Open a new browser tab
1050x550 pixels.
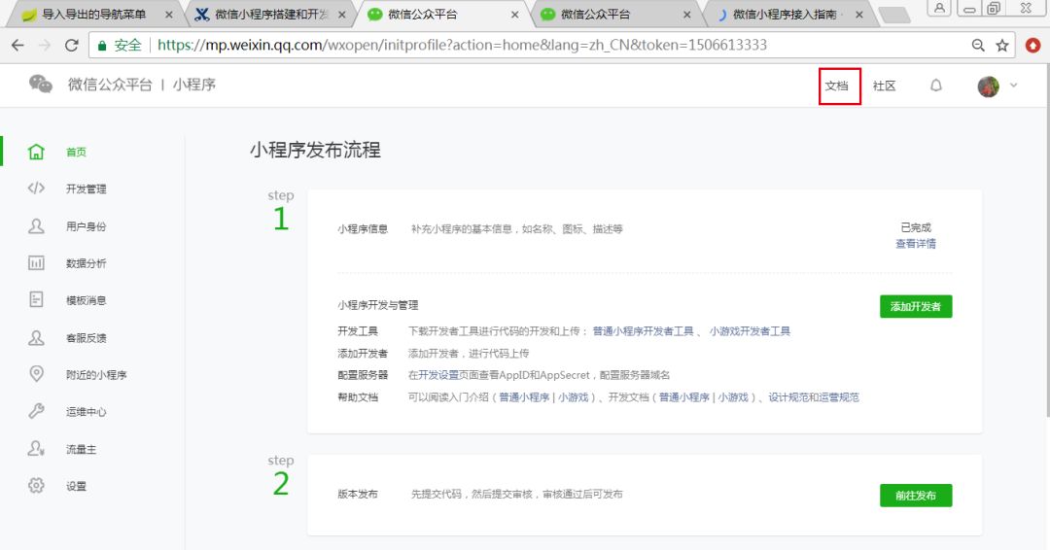click(893, 15)
